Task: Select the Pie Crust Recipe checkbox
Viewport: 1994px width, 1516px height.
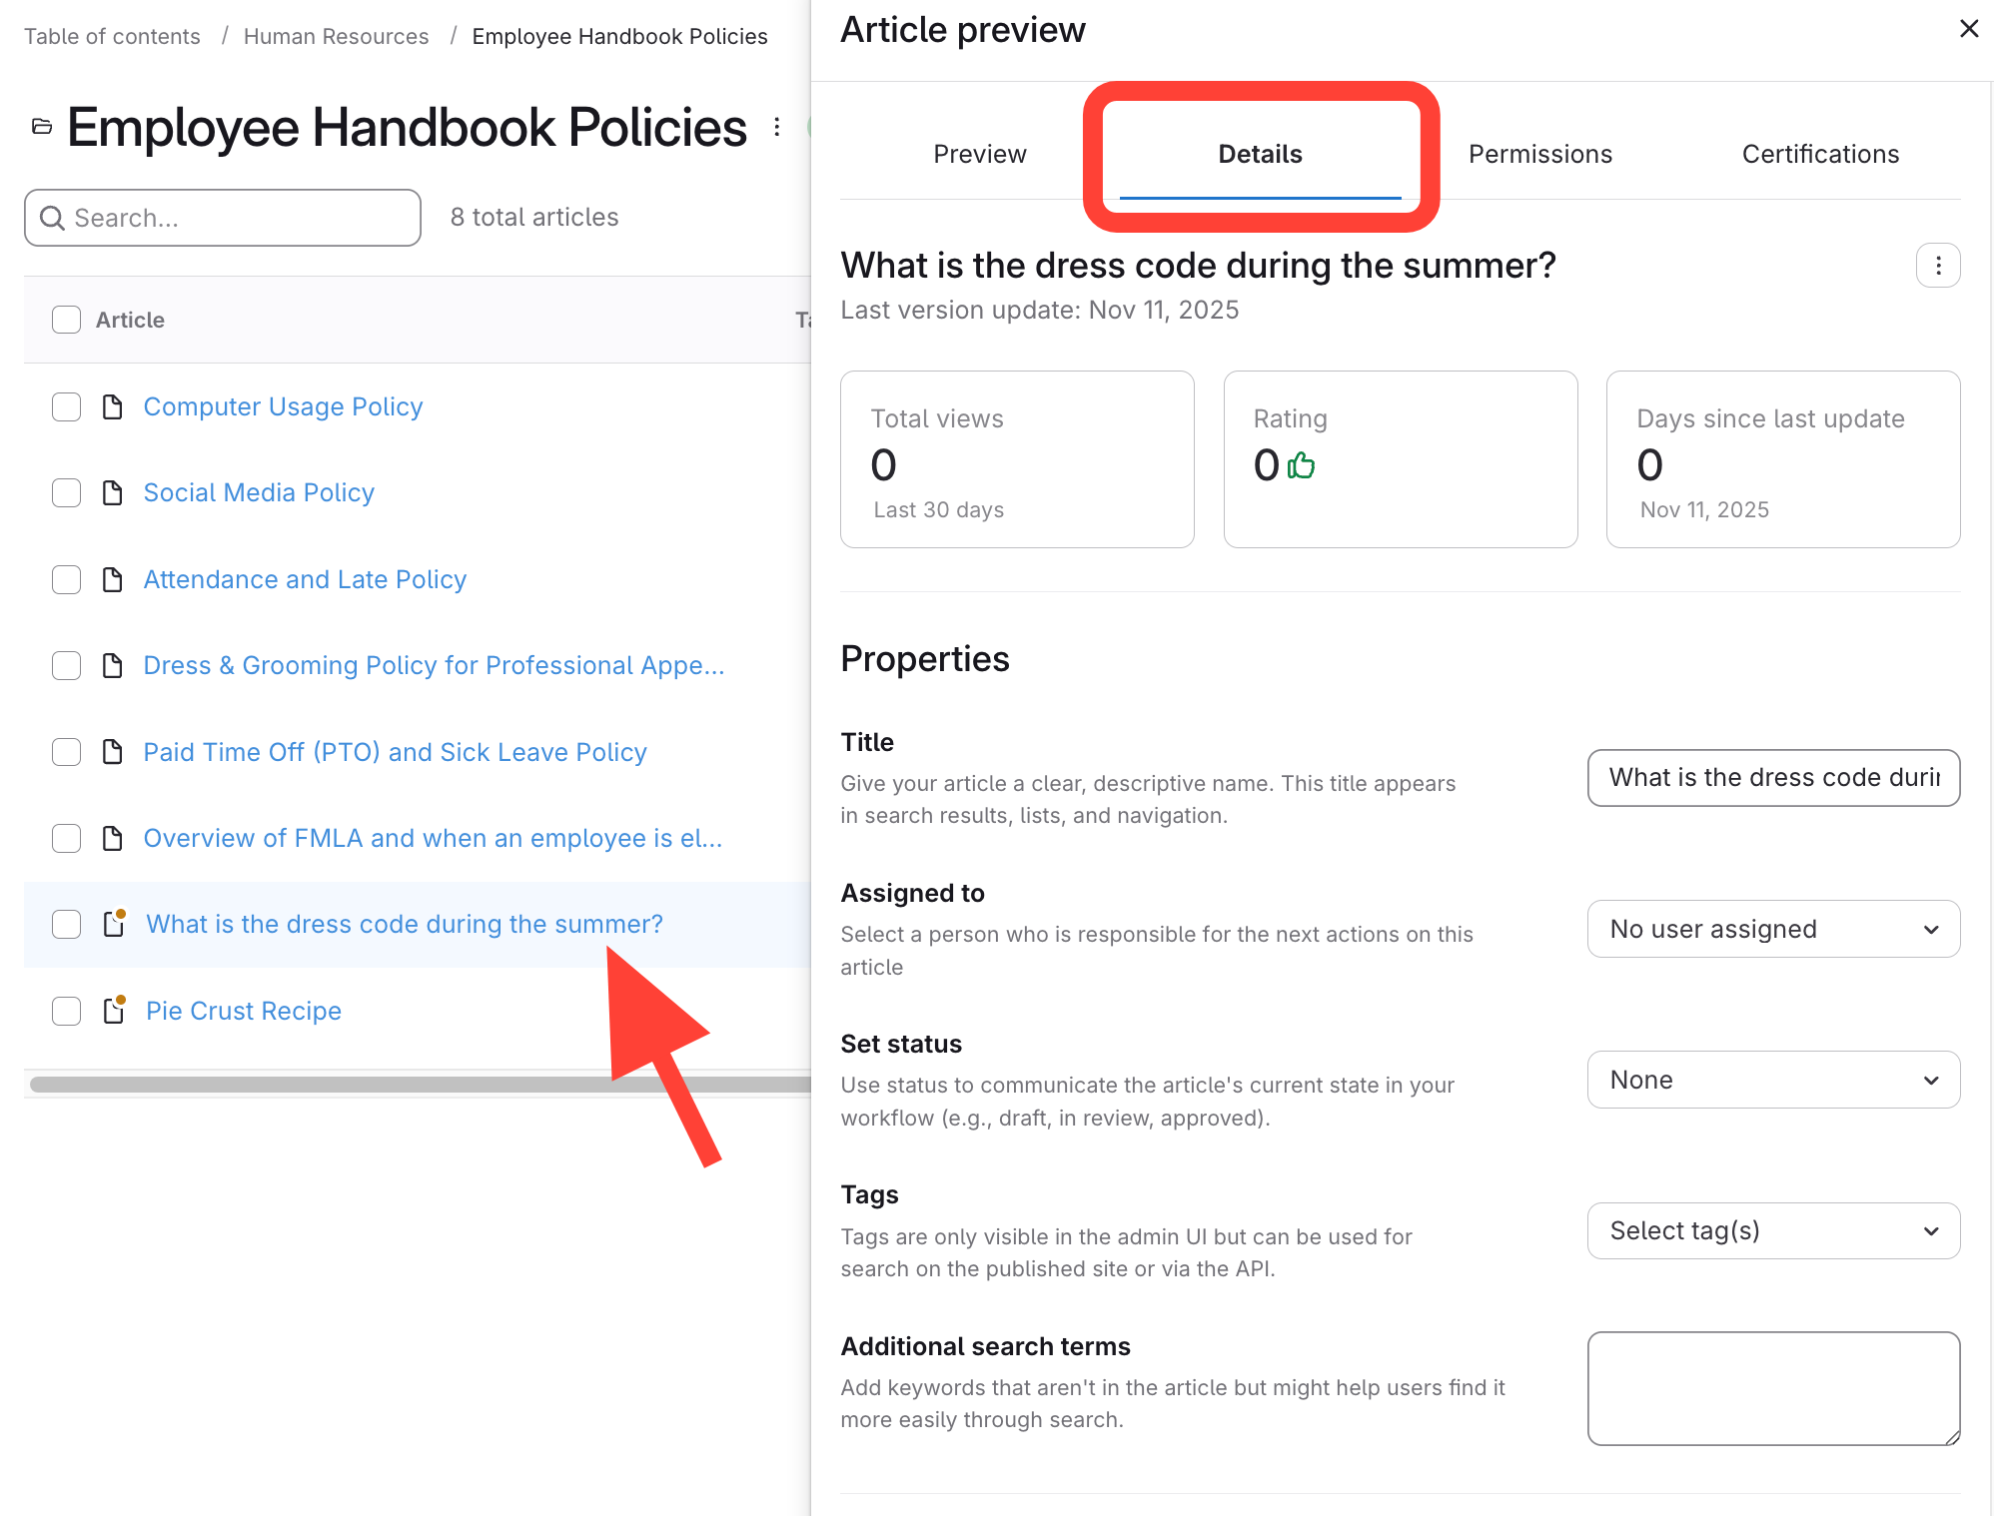Action: 67,1011
